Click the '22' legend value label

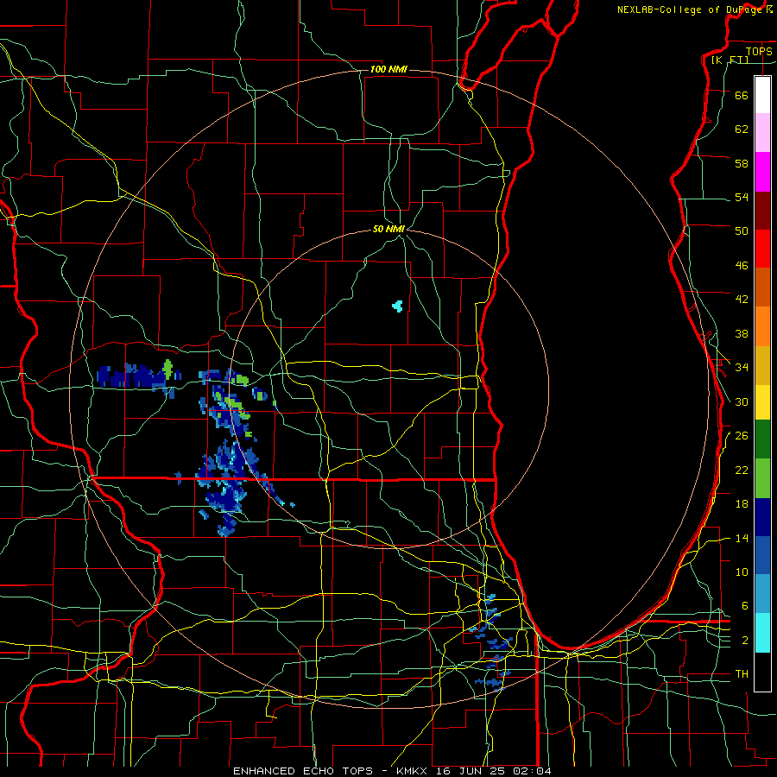point(742,470)
